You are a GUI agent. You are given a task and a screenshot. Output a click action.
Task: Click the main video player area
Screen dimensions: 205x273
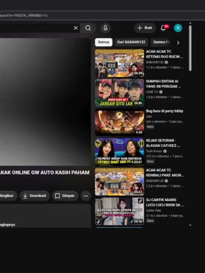coord(45,102)
